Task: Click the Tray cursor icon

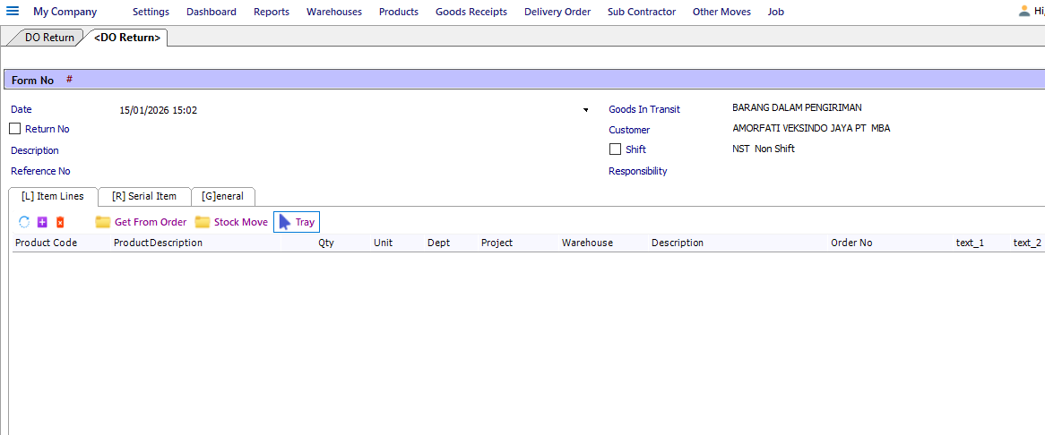Action: coord(285,222)
